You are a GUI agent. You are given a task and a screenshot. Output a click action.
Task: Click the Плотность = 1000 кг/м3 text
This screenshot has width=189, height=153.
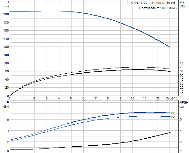tap(158, 8)
